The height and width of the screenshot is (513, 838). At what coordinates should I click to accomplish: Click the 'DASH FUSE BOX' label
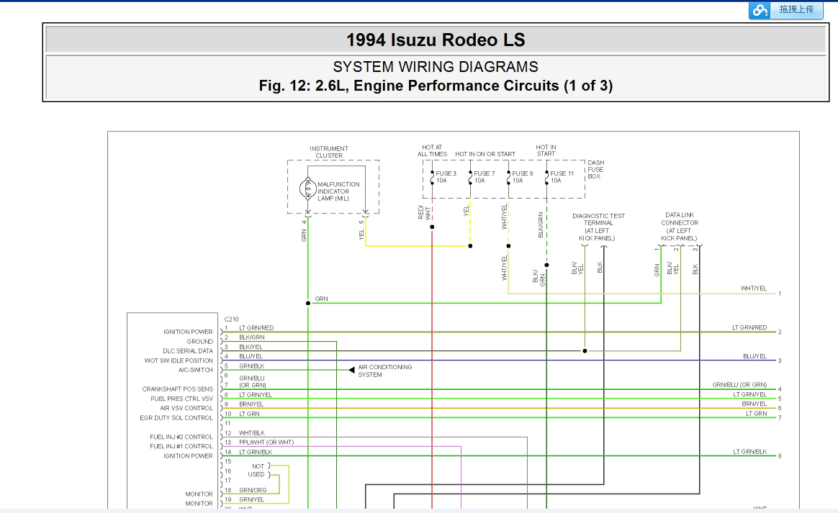(x=595, y=169)
